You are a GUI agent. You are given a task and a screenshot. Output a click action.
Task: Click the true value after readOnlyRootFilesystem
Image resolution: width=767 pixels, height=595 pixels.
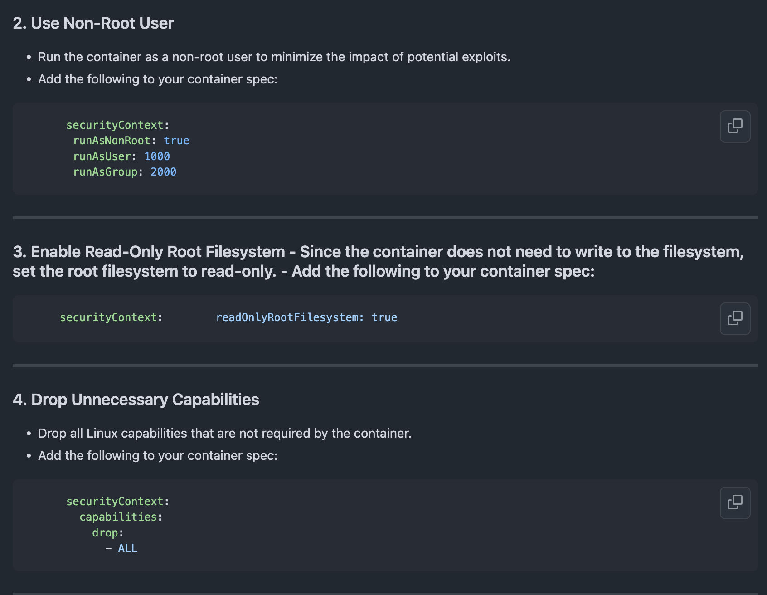coord(384,317)
